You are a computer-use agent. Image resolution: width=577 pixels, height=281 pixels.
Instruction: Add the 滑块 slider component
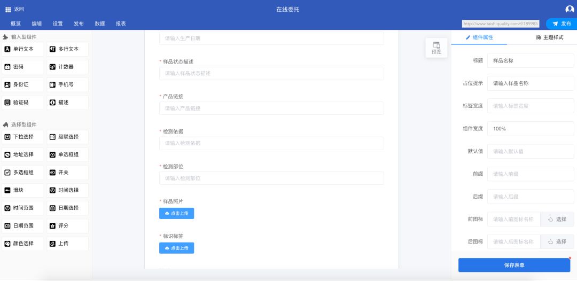[22, 191]
